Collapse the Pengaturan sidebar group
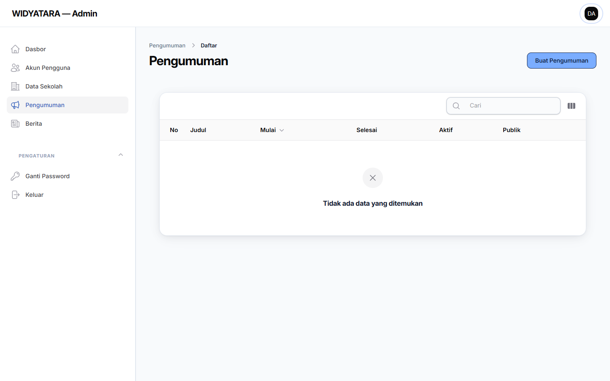Viewport: 610px width, 381px height. pos(121,155)
